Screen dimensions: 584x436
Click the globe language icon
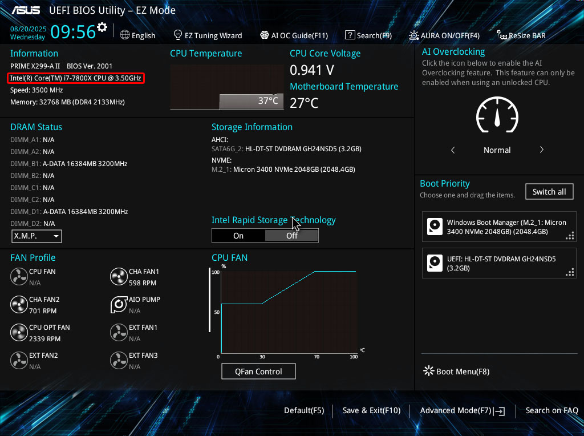pos(125,35)
